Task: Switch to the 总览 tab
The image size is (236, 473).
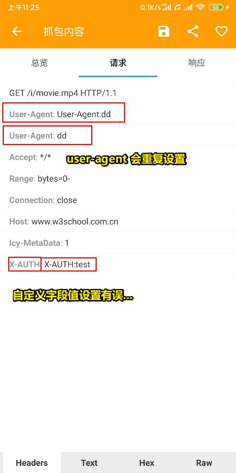Action: pyautogui.click(x=39, y=63)
